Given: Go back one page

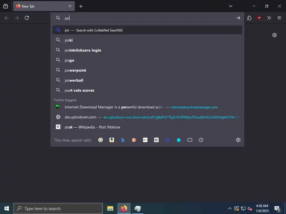Looking at the screenshot, I should 7,18.
